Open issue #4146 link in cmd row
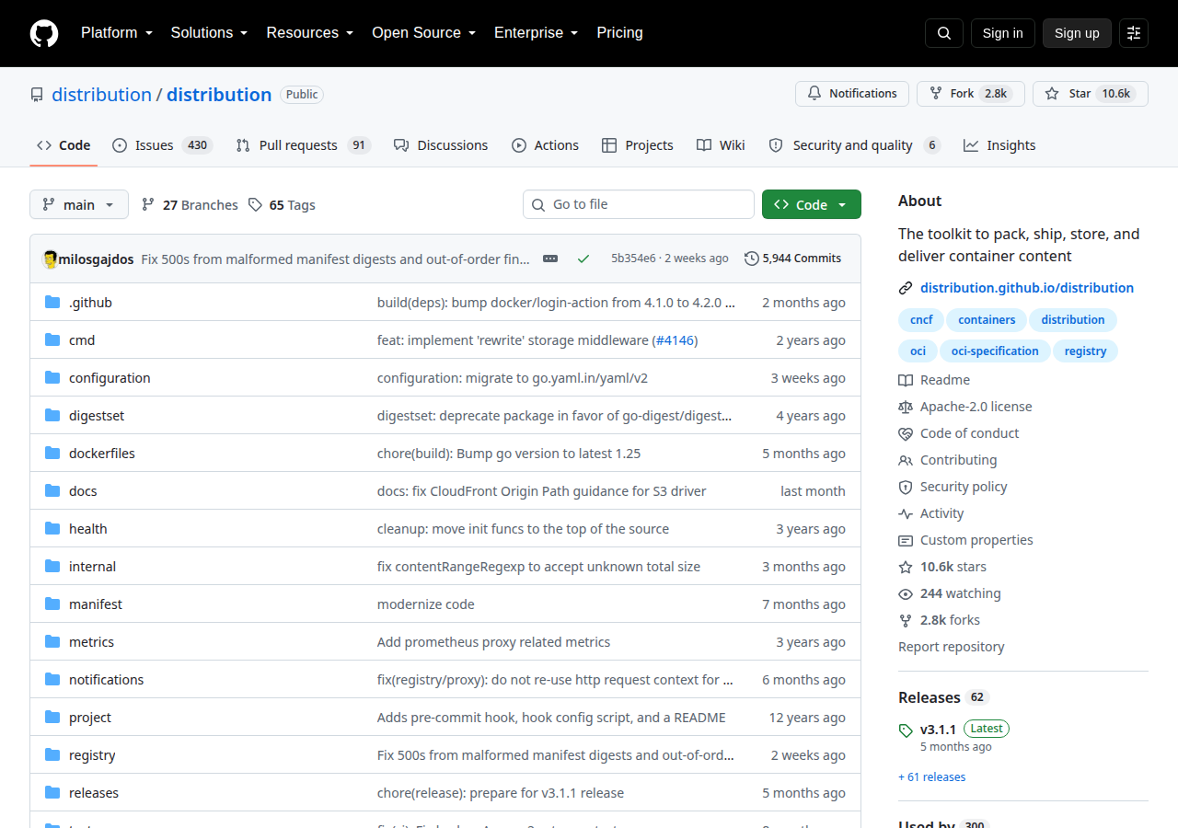This screenshot has width=1178, height=828. coord(675,340)
